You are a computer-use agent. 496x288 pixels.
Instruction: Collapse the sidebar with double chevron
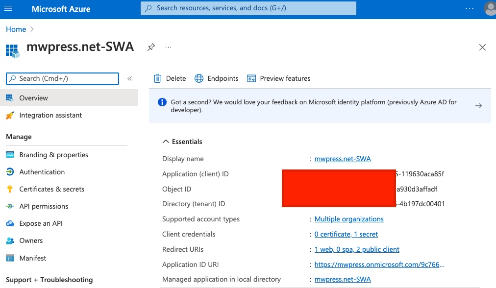(130, 79)
